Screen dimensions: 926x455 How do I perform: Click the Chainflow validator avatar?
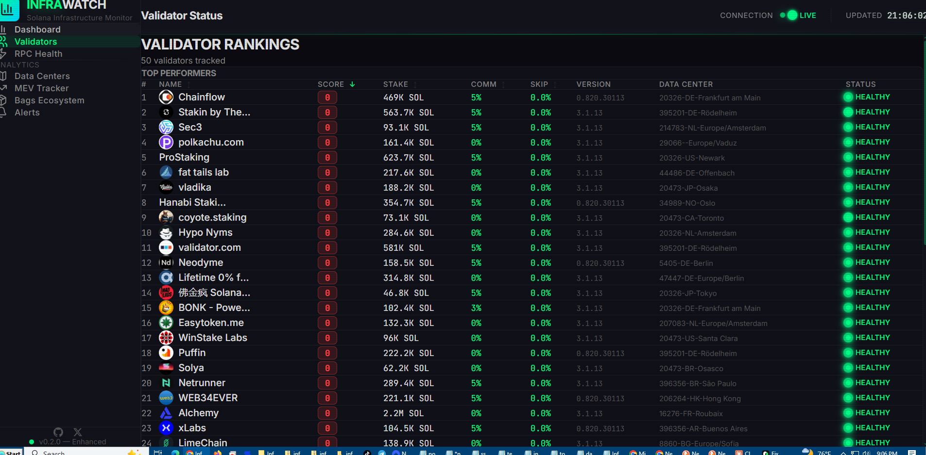pos(166,97)
